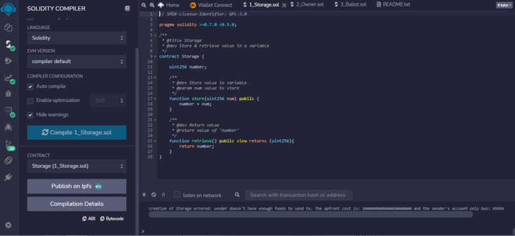Open the linked-circles plugin sidebar icon

point(8,161)
